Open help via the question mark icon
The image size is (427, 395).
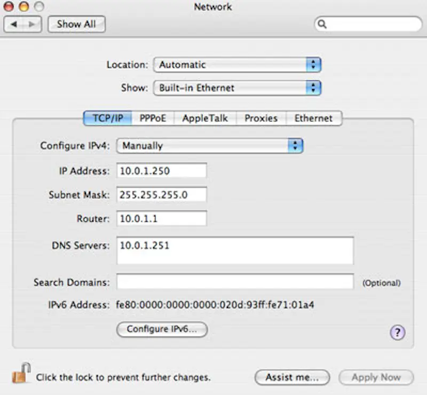(397, 333)
